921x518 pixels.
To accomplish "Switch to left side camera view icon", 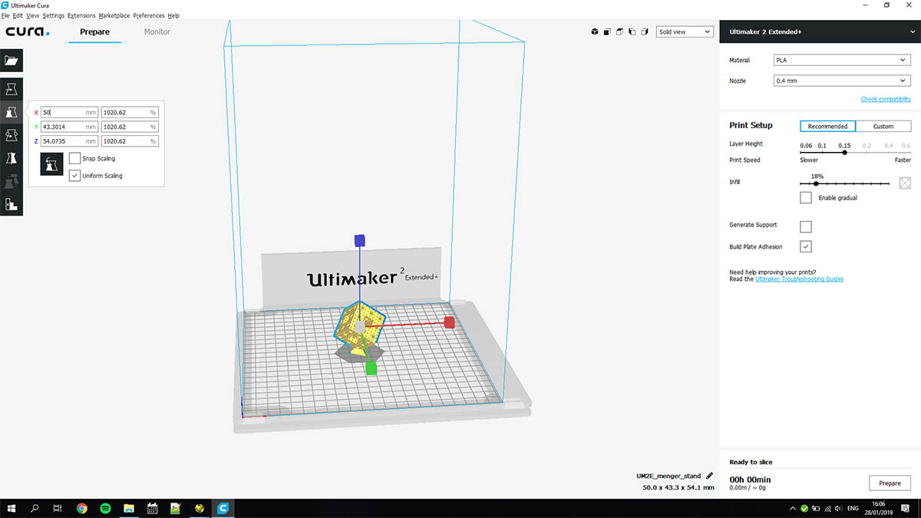I will pyautogui.click(x=631, y=31).
